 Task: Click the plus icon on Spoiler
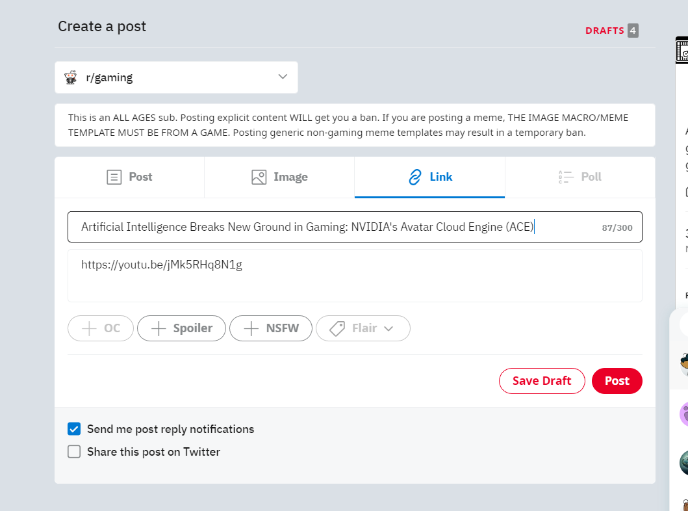point(159,328)
